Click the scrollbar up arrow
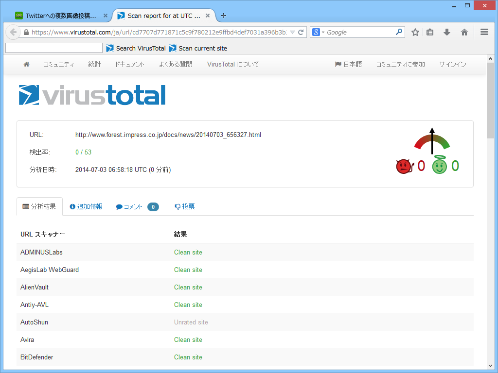 tap(490, 59)
